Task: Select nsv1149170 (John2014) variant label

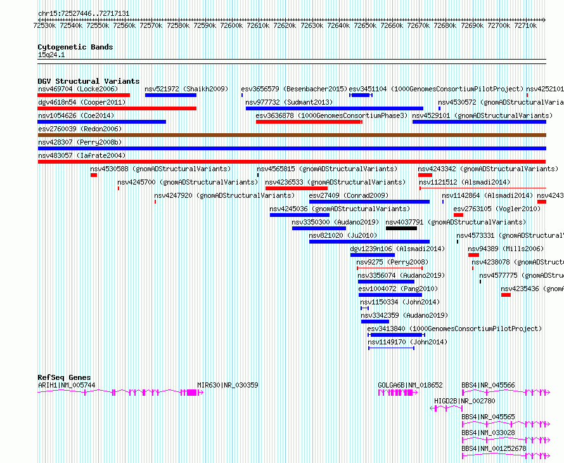Action: 407,342
